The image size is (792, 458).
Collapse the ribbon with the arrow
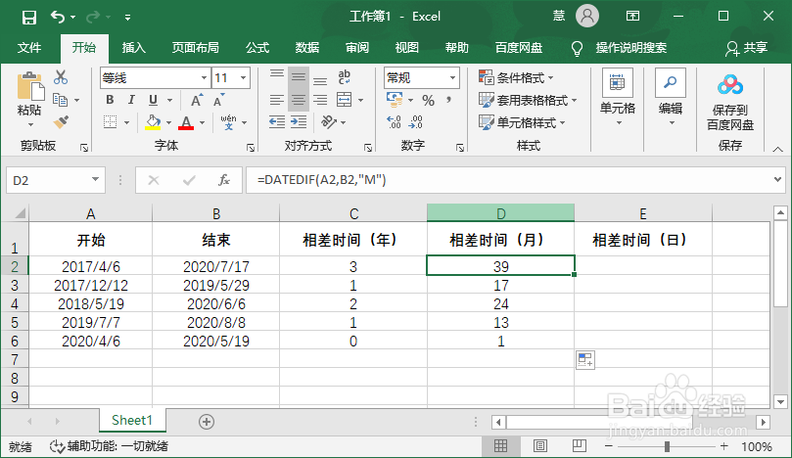[777, 149]
